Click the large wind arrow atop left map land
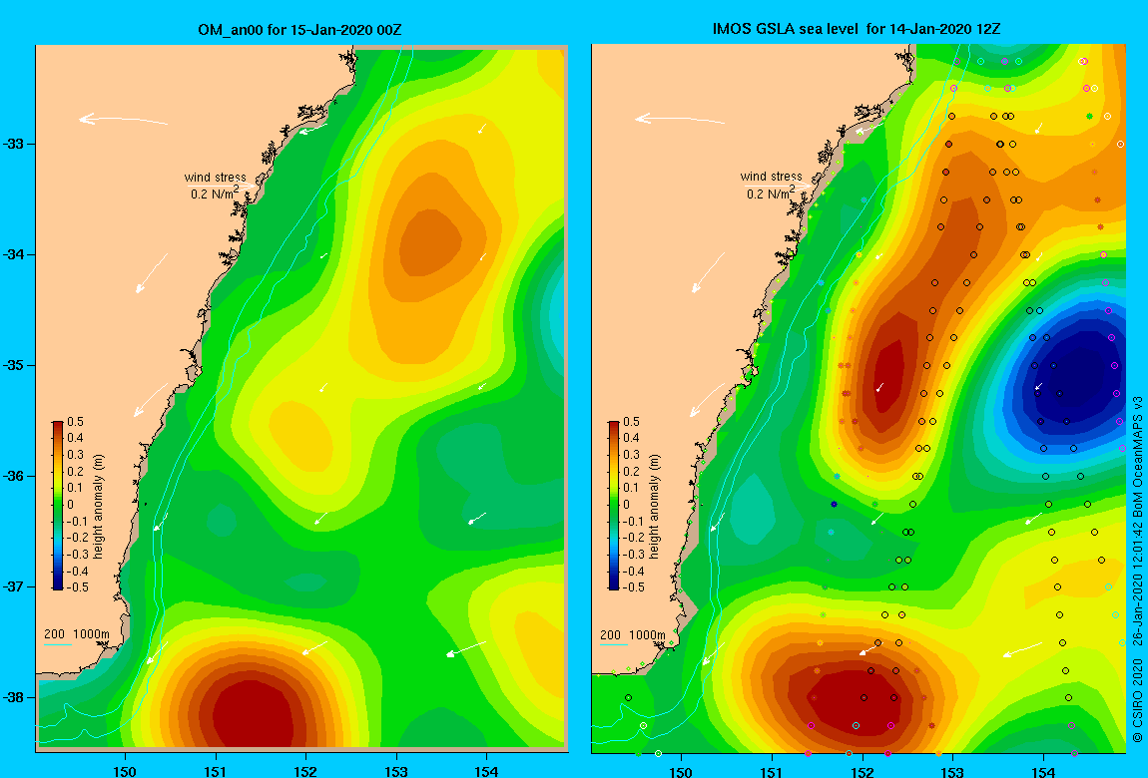This screenshot has width=1148, height=778. click(x=123, y=119)
